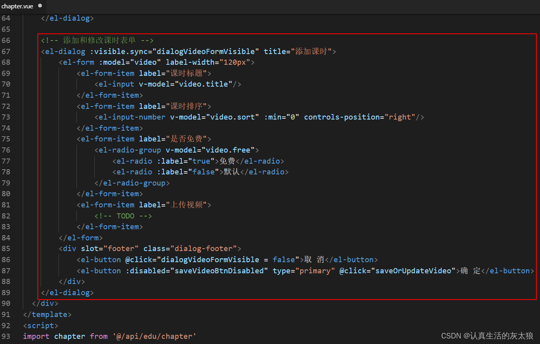Image resolution: width=540 pixels, height=344 pixels.
Task: Click the "false" label value on line 78
Action: pos(203,172)
